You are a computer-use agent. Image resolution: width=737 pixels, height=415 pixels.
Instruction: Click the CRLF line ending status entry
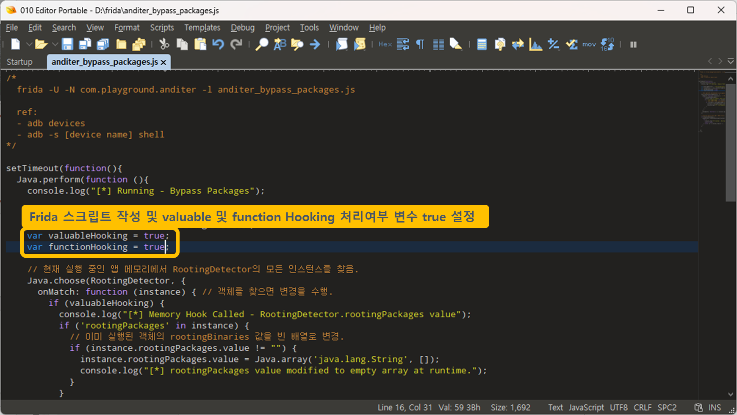click(643, 407)
